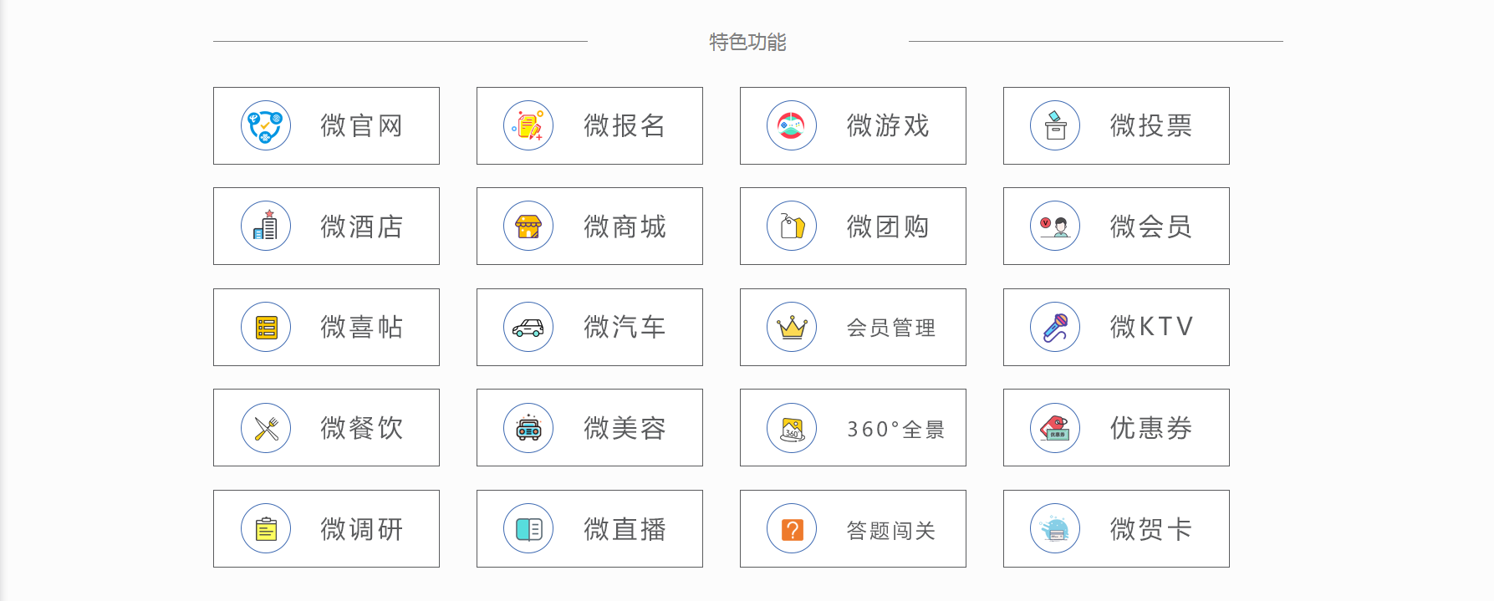This screenshot has width=1494, height=601.
Task: Open the 微喜帖 feature card
Action: pos(326,328)
